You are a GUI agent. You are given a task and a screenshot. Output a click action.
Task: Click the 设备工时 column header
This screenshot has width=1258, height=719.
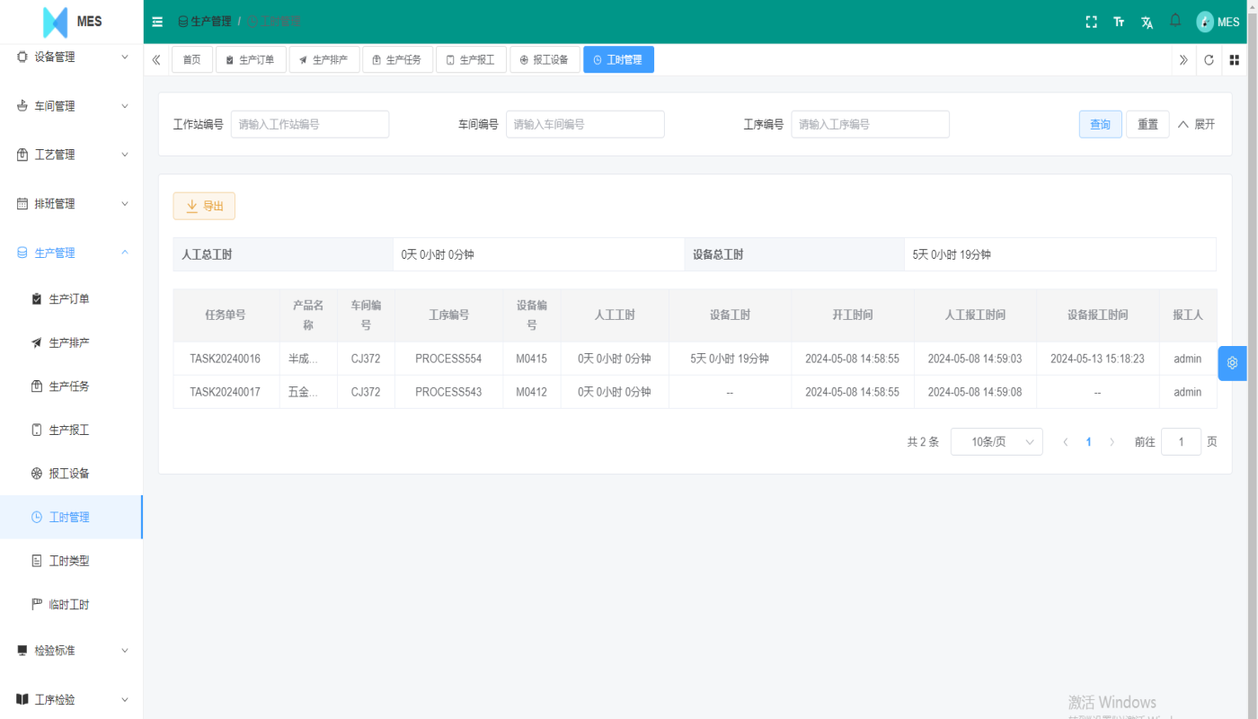coord(730,315)
